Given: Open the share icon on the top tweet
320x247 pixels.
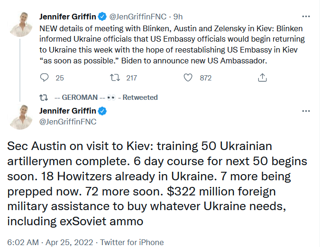Looking at the screenshot, I should [262, 78].
